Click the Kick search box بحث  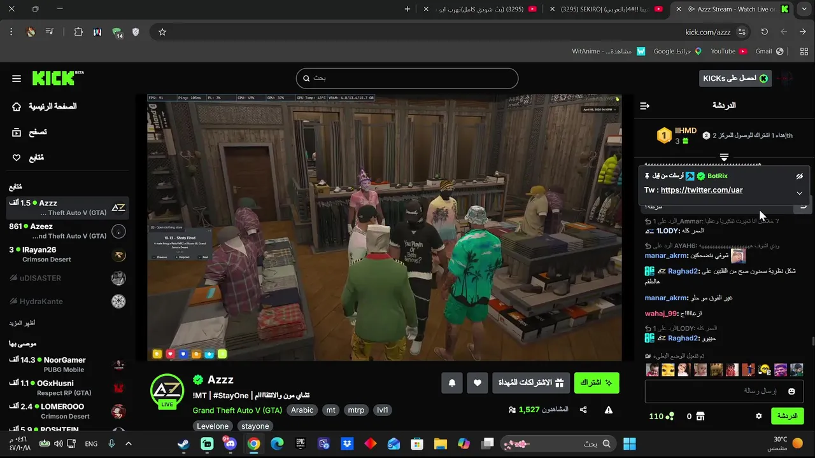click(x=407, y=78)
